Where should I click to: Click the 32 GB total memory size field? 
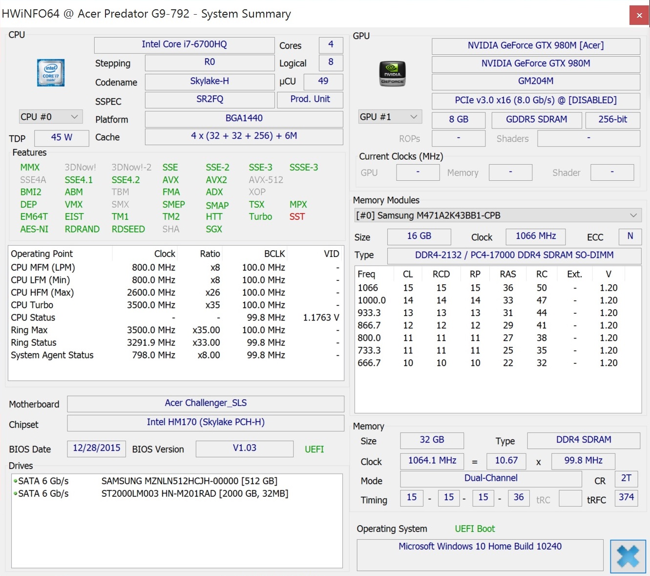point(432,440)
